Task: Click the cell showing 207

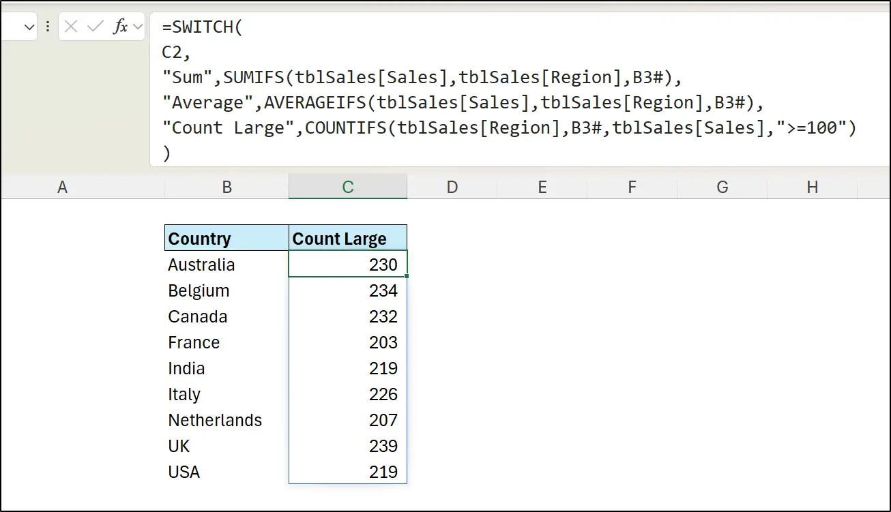Action: pos(348,420)
